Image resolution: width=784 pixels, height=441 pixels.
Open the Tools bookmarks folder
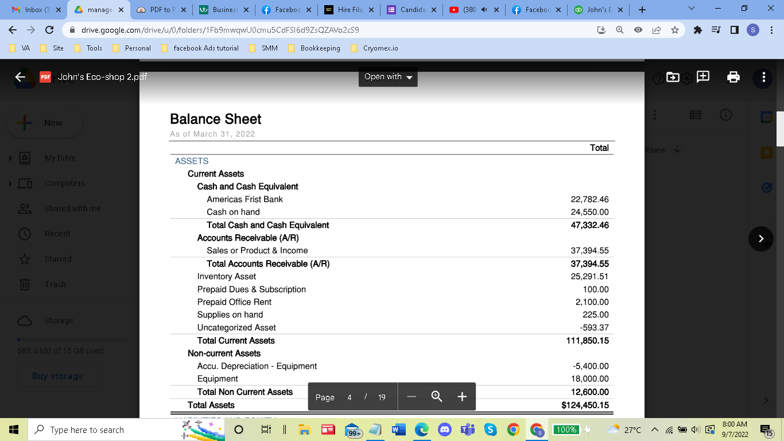coord(88,48)
